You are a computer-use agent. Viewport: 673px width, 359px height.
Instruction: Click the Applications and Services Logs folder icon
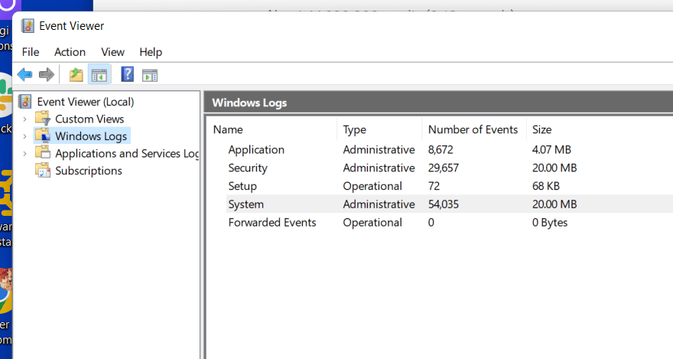[x=43, y=152]
